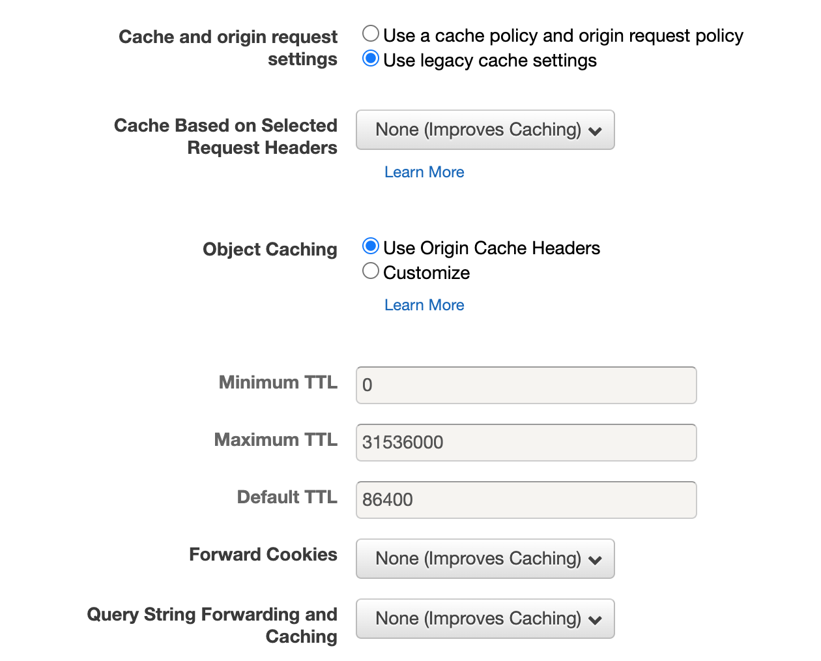Image resolution: width=821 pixels, height=661 pixels.
Task: Select 'Use legacy cache settings' option
Action: click(371, 58)
